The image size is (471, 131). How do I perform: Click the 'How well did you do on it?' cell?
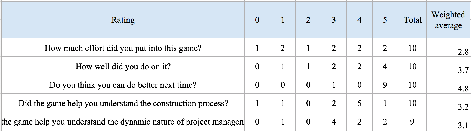pyautogui.click(x=123, y=66)
